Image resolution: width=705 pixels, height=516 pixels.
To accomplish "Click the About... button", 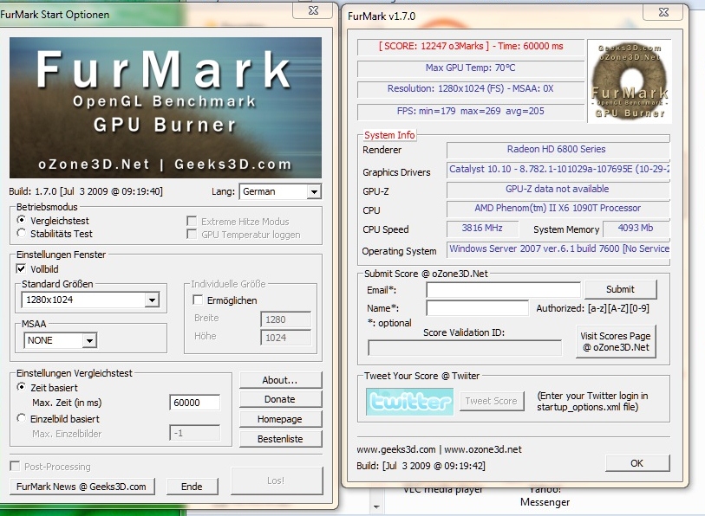I will (281, 380).
